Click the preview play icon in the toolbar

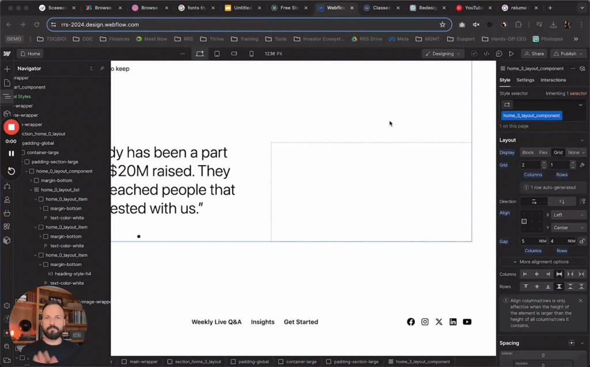coord(512,53)
